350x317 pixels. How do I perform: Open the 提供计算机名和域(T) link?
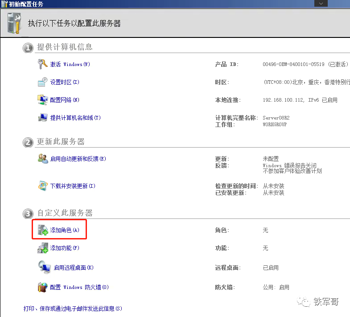(x=75, y=118)
